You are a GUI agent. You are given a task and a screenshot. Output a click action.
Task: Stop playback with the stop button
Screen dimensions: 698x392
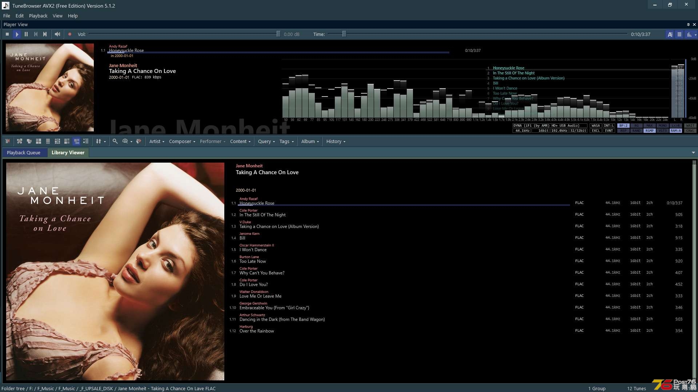pyautogui.click(x=7, y=34)
